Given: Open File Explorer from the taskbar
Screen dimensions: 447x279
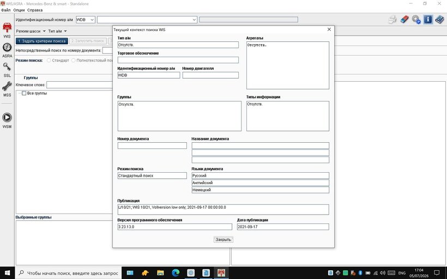Looking at the screenshot, I should point(160,272).
